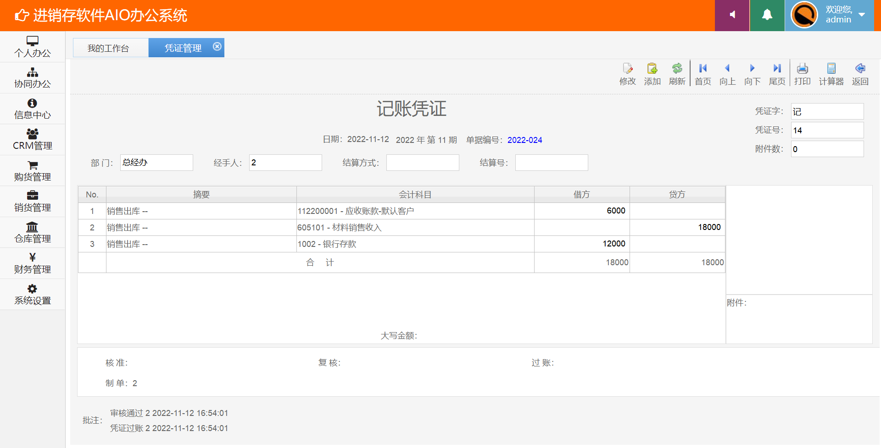Screen dimensions: 881x448
Task: Click the hand logo icon beside system title
Action: [22, 16]
